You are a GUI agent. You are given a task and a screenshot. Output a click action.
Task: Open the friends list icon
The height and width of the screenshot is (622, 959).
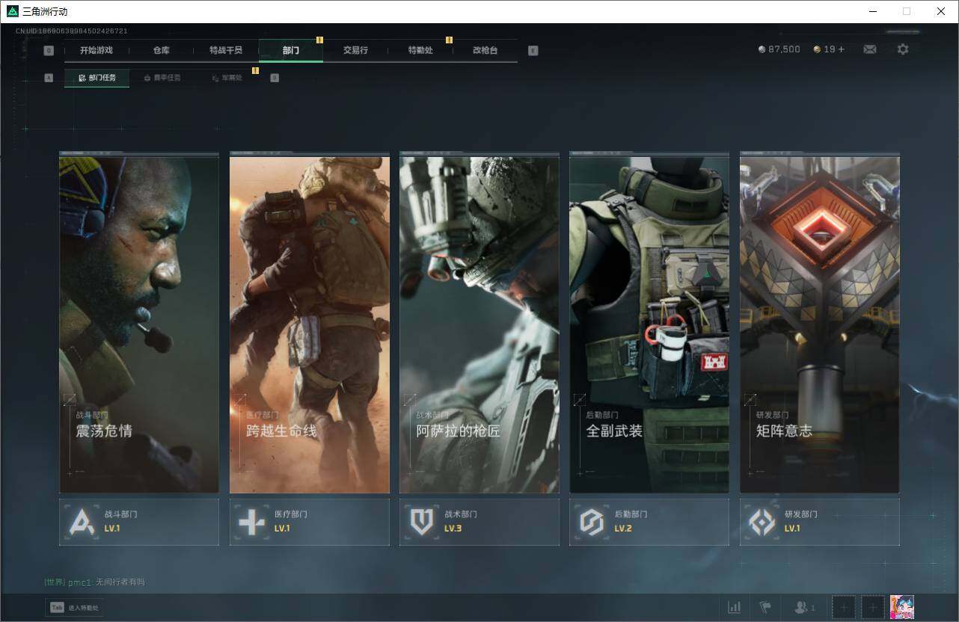[x=803, y=607]
